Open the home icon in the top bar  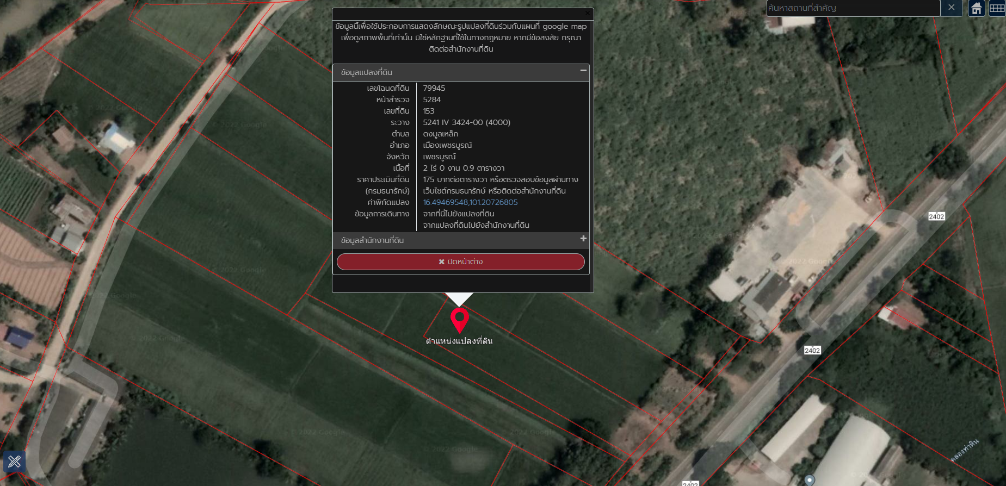pyautogui.click(x=977, y=8)
